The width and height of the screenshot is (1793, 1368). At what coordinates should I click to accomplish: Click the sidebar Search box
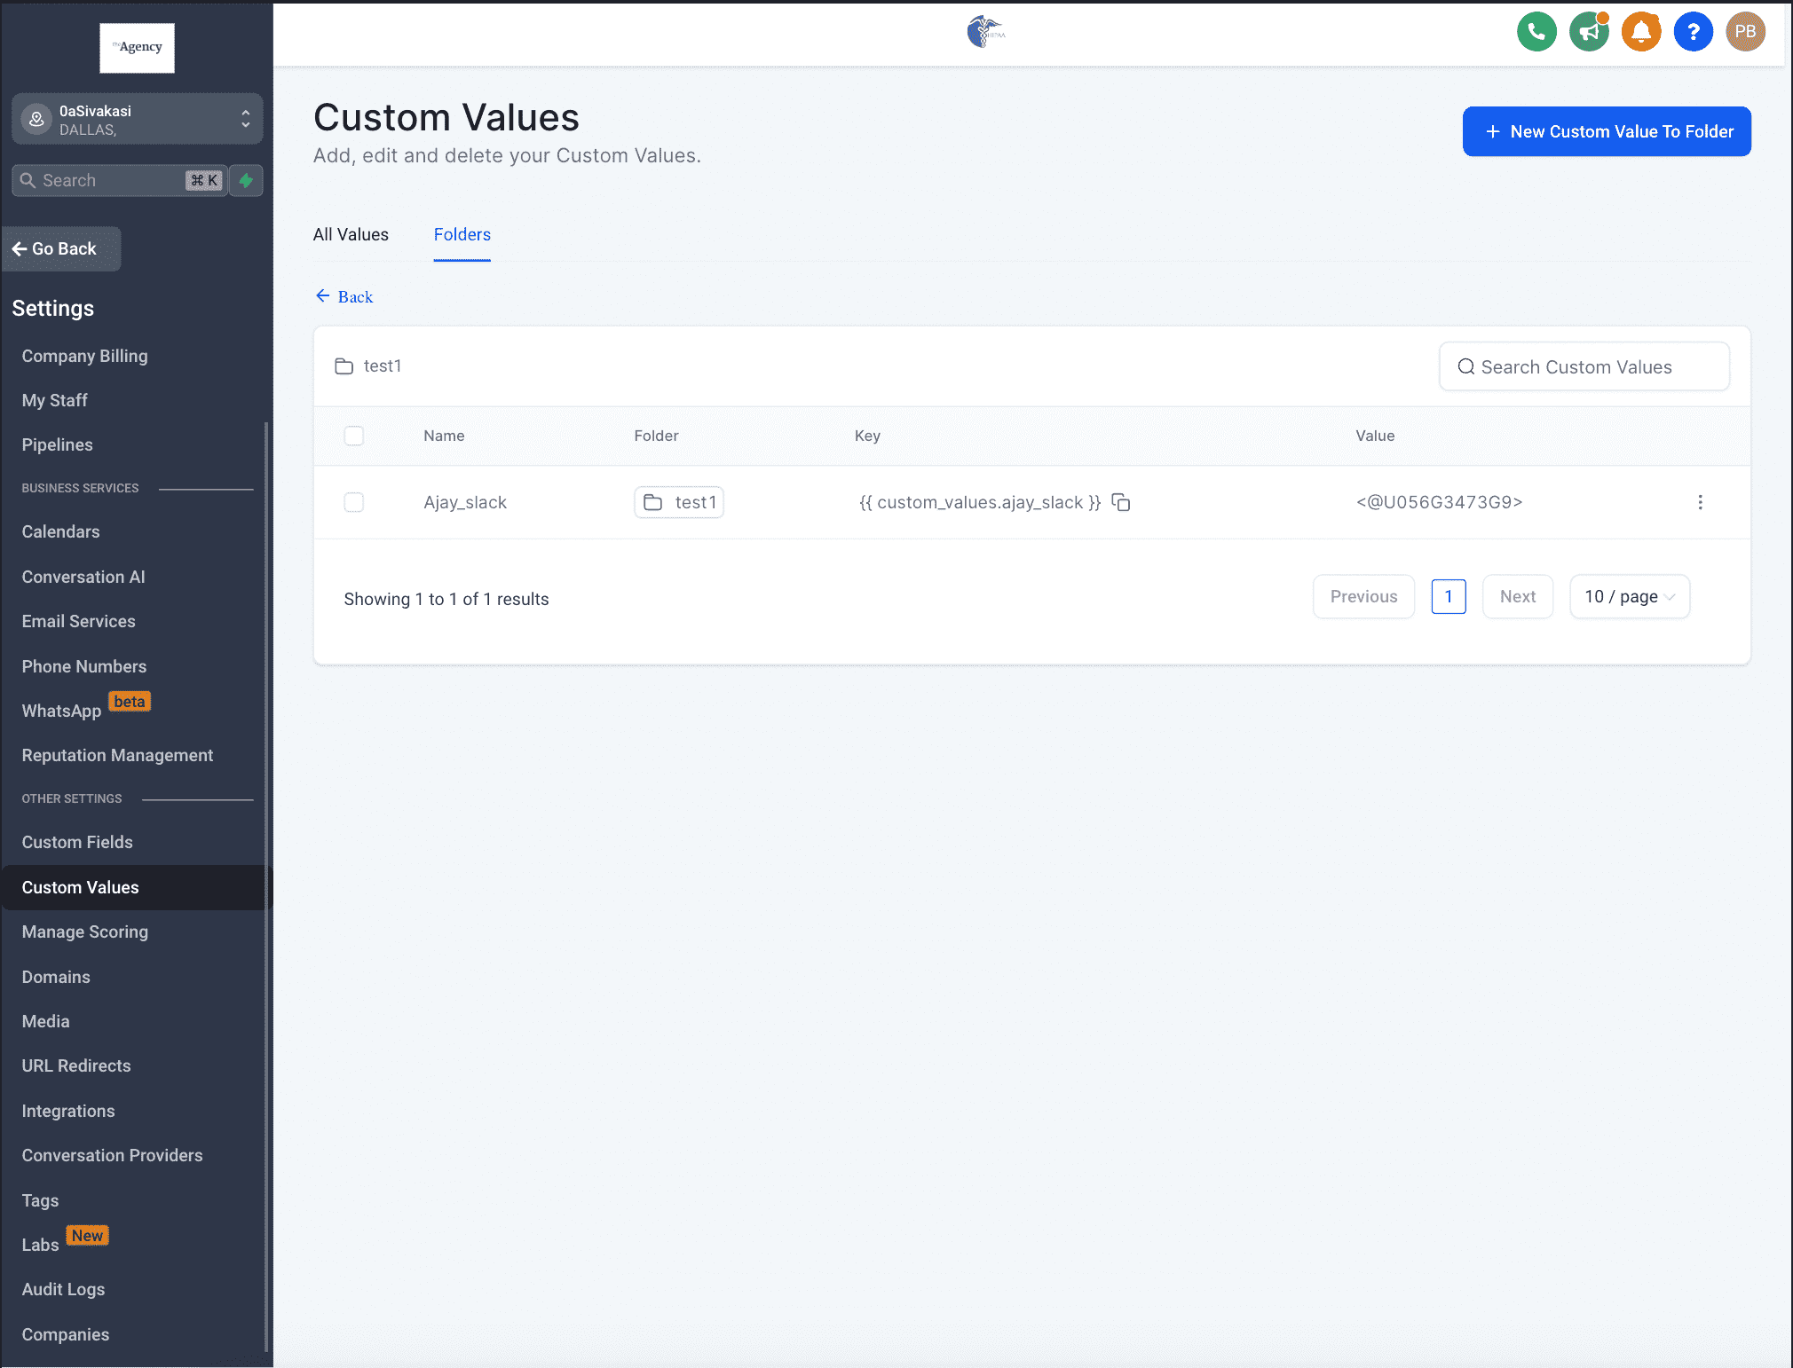point(120,181)
